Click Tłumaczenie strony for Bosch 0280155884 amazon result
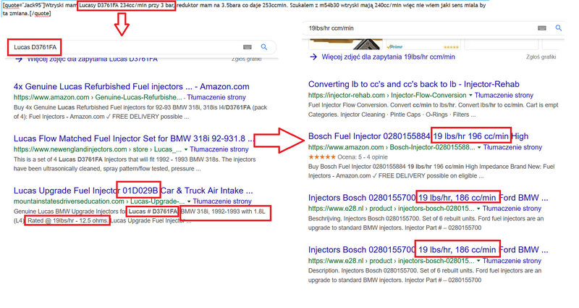The height and width of the screenshot is (308, 579). click(x=512, y=148)
